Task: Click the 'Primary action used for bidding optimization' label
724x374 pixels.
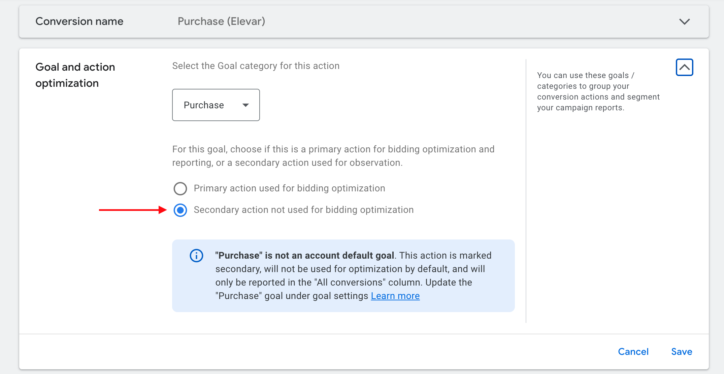Action: (289, 188)
